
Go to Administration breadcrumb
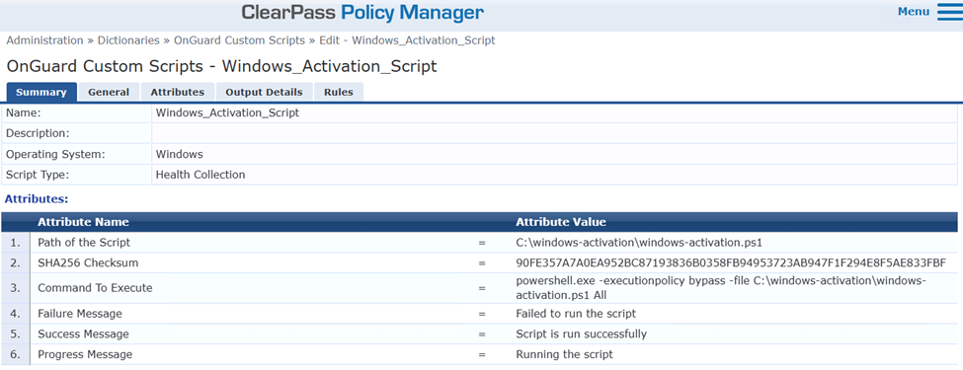[x=44, y=40]
